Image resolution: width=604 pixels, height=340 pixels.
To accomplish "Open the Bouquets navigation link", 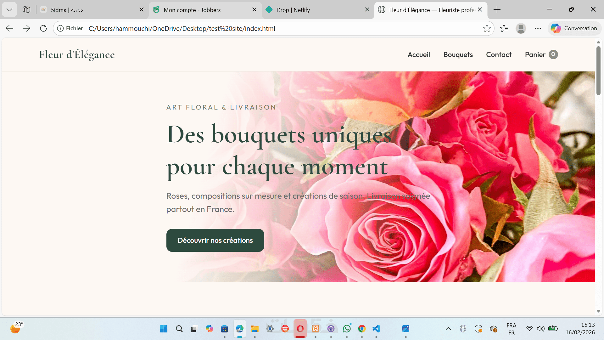I will click(458, 54).
